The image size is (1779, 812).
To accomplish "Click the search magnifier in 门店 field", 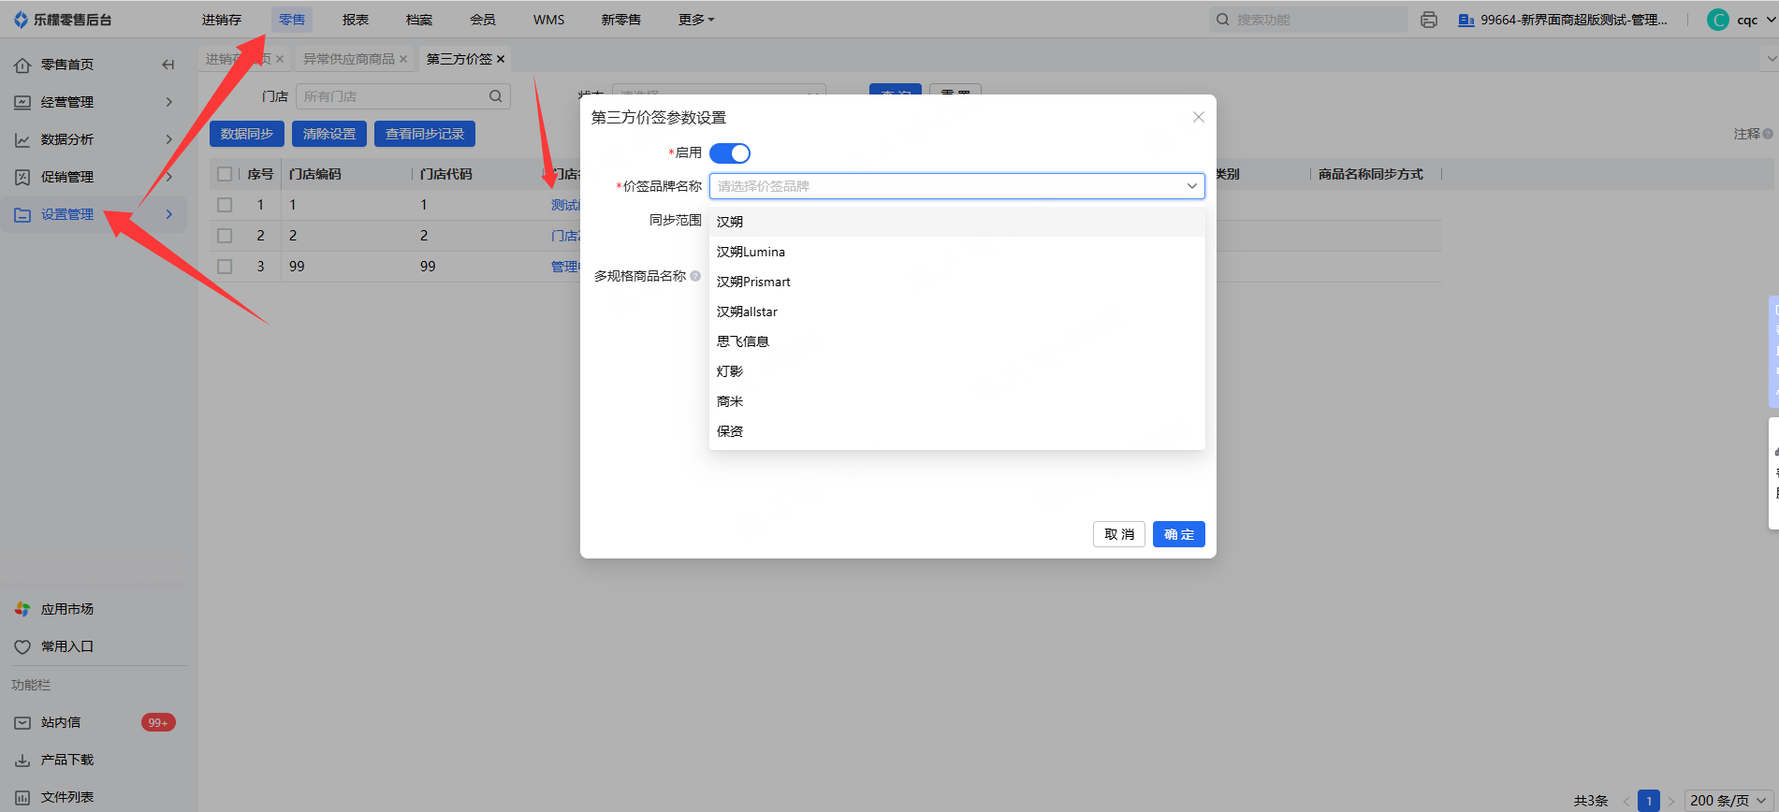I will (496, 96).
